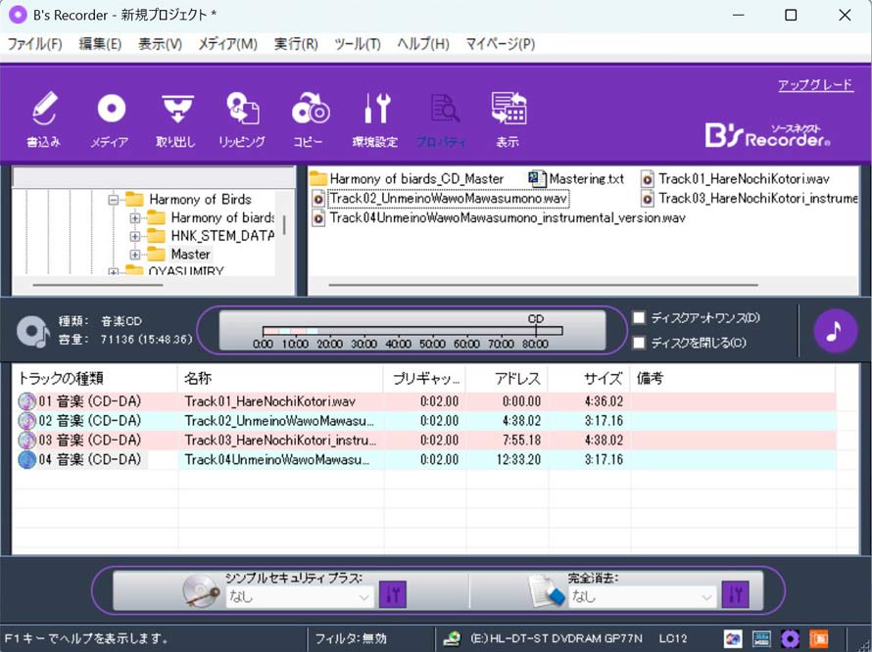Viewport: 872px width, 652px height.
Task: Collapse the Harmony of Birds folder
Action: coord(114,200)
